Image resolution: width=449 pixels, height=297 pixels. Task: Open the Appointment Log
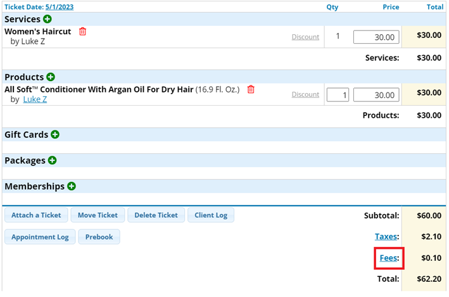tap(40, 237)
